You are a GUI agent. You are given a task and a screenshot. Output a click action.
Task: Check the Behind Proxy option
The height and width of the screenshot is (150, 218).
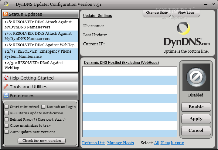7,119
